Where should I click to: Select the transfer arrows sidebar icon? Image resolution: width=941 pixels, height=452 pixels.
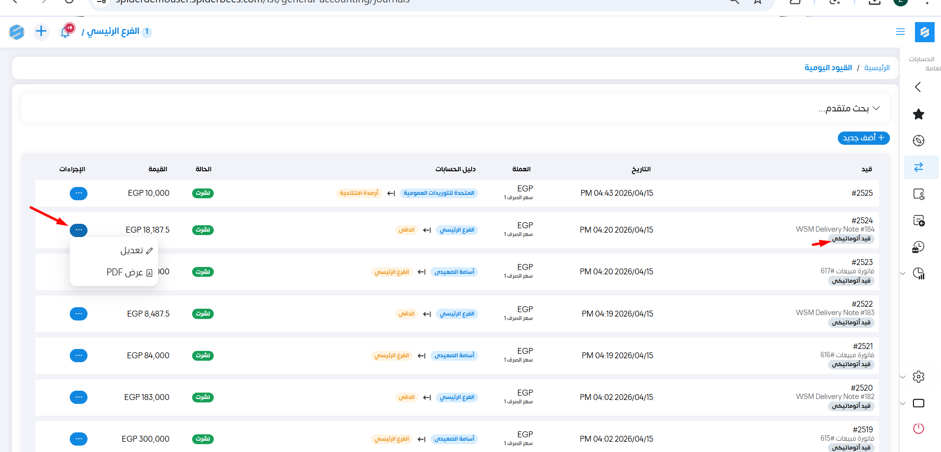(918, 167)
